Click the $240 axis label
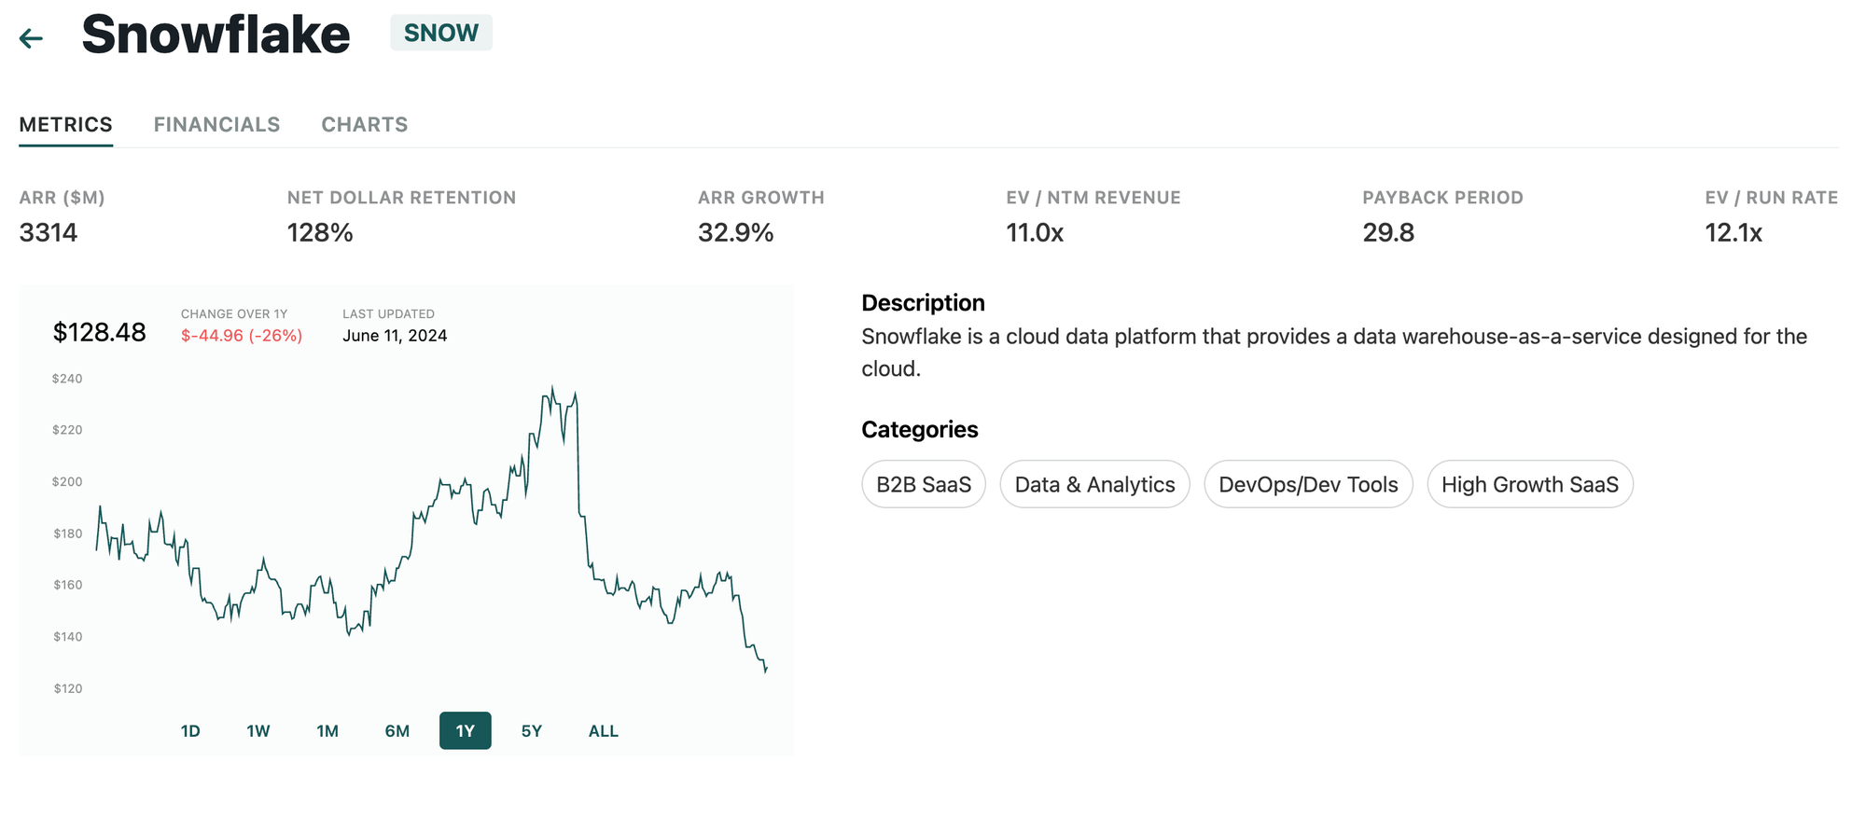This screenshot has height=817, width=1866. pos(67,379)
